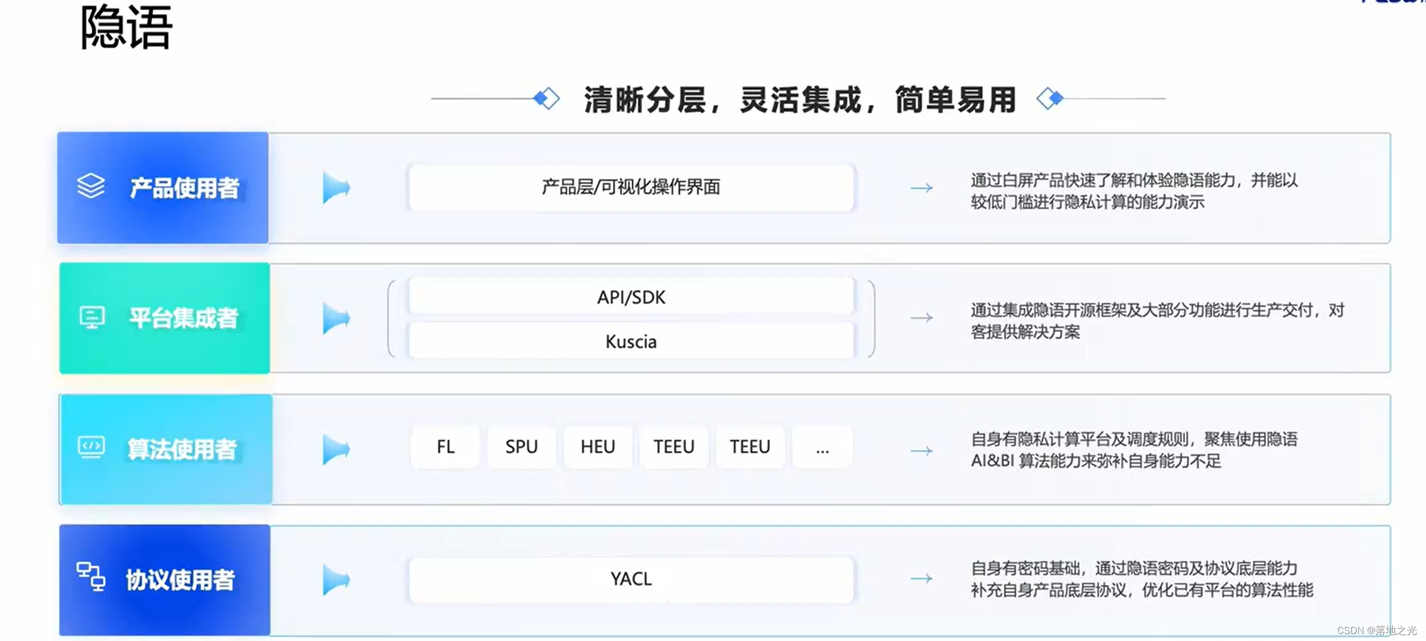Click the thin arrow after the API/SDK group
Viewport: 1426px width, 641px height.
922,318
